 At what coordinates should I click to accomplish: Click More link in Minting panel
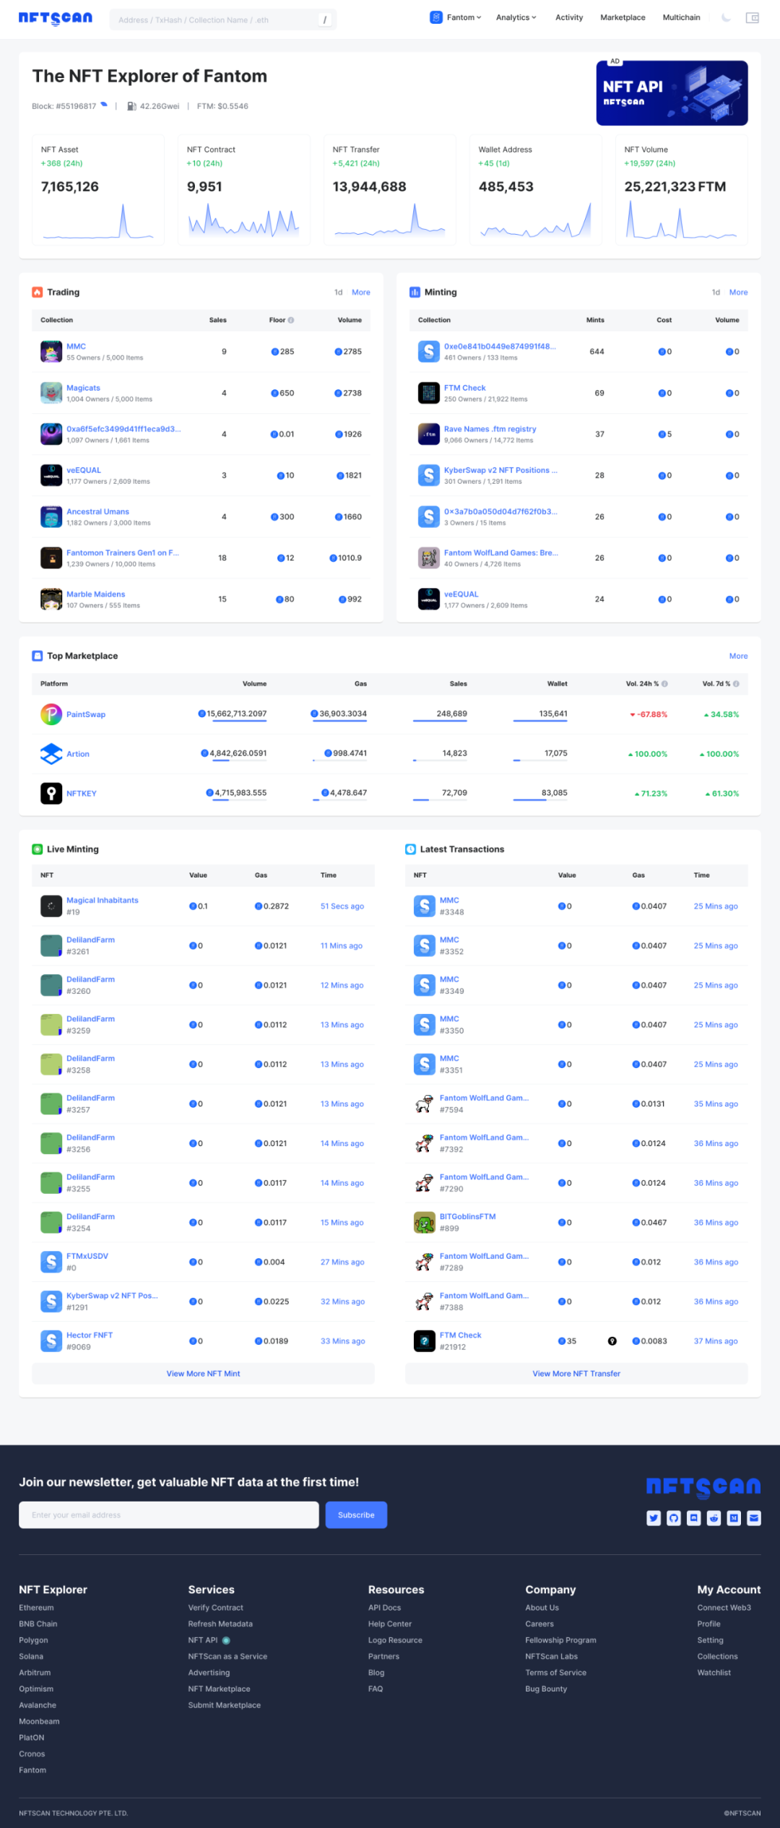point(738,293)
